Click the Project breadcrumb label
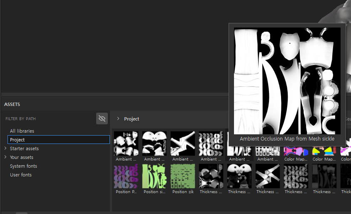This screenshot has height=214, width=351. 132,119
